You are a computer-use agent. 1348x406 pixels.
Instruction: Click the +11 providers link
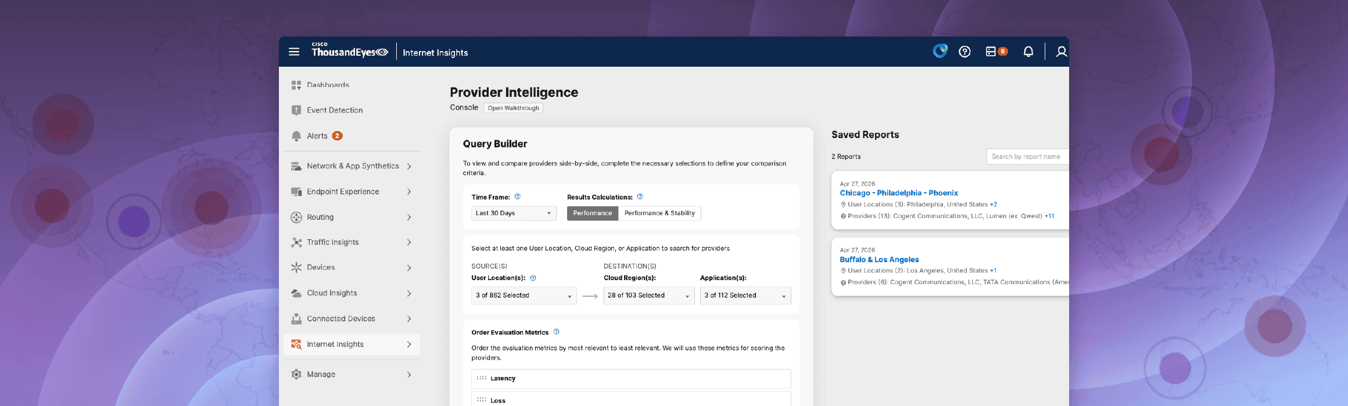[1049, 216]
